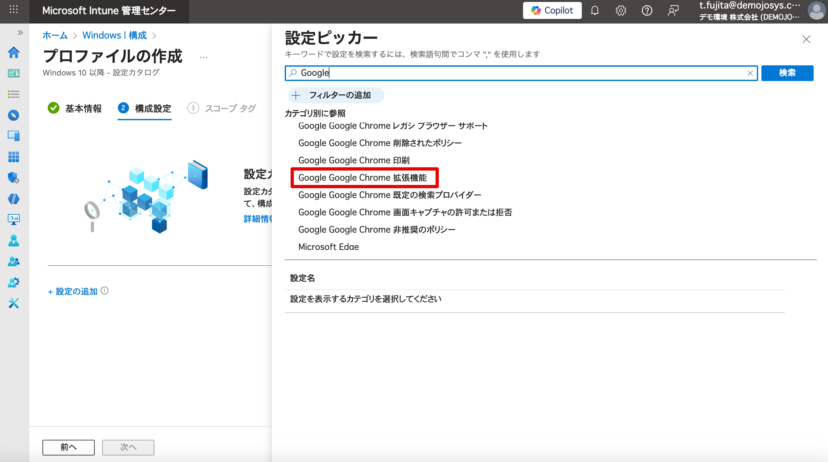Open All services list icon

coord(14,94)
